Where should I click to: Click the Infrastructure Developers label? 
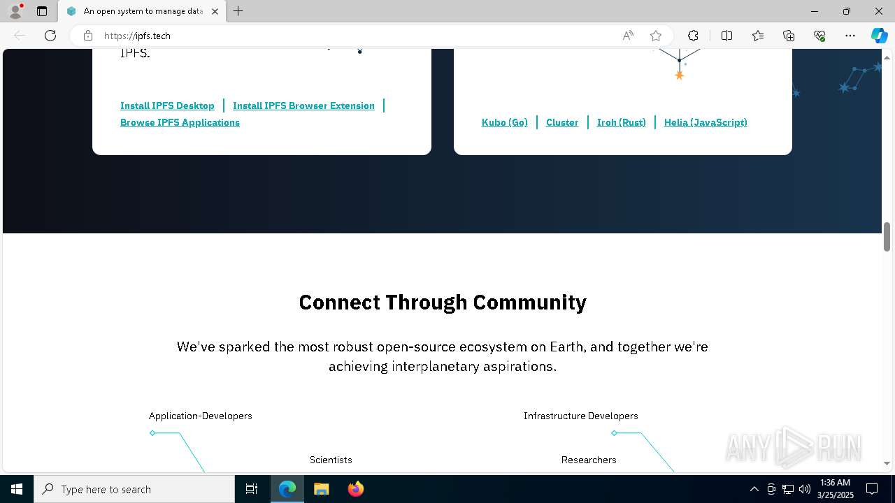point(580,416)
